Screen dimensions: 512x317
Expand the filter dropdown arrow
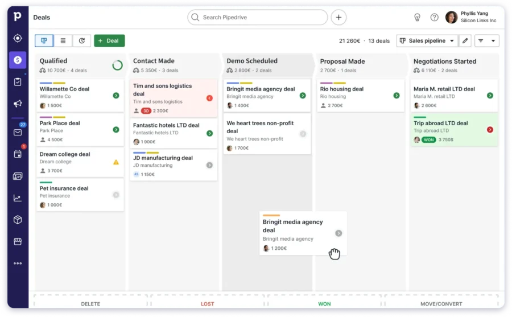tap(493, 40)
